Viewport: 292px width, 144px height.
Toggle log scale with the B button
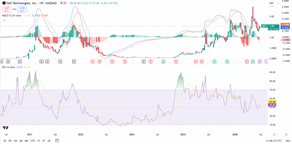click(x=286, y=134)
